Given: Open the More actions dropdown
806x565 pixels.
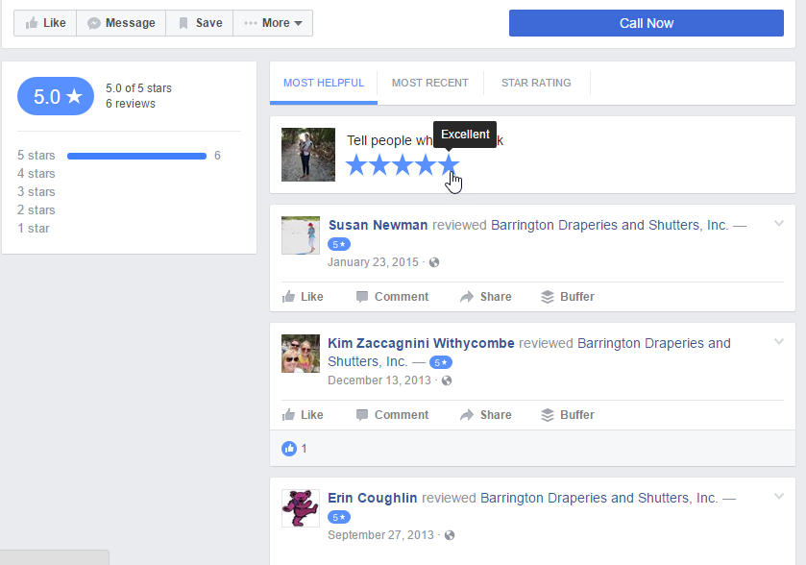Looking at the screenshot, I should (x=272, y=23).
